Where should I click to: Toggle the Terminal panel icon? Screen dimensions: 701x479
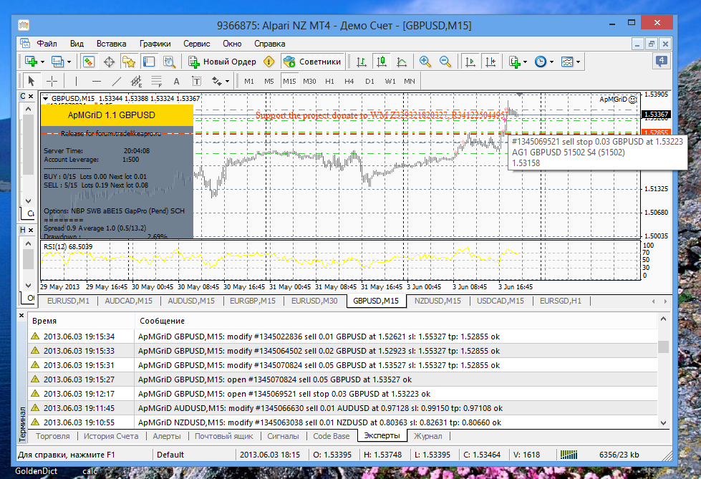tap(148, 62)
